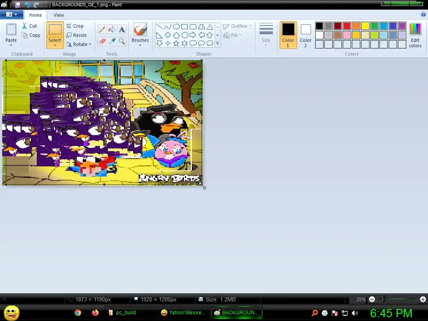Pick the Eraser tool
The height and width of the screenshot is (321, 428).
[102, 41]
